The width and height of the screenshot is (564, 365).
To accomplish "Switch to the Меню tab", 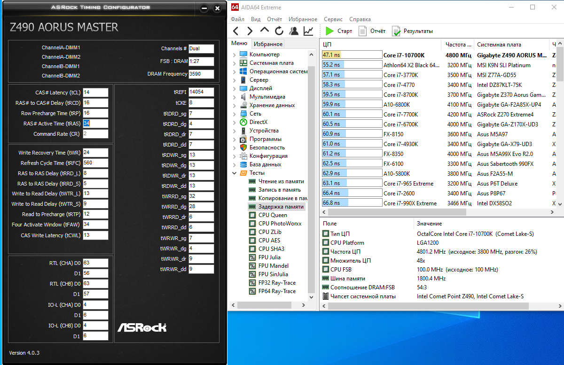I will (x=239, y=44).
